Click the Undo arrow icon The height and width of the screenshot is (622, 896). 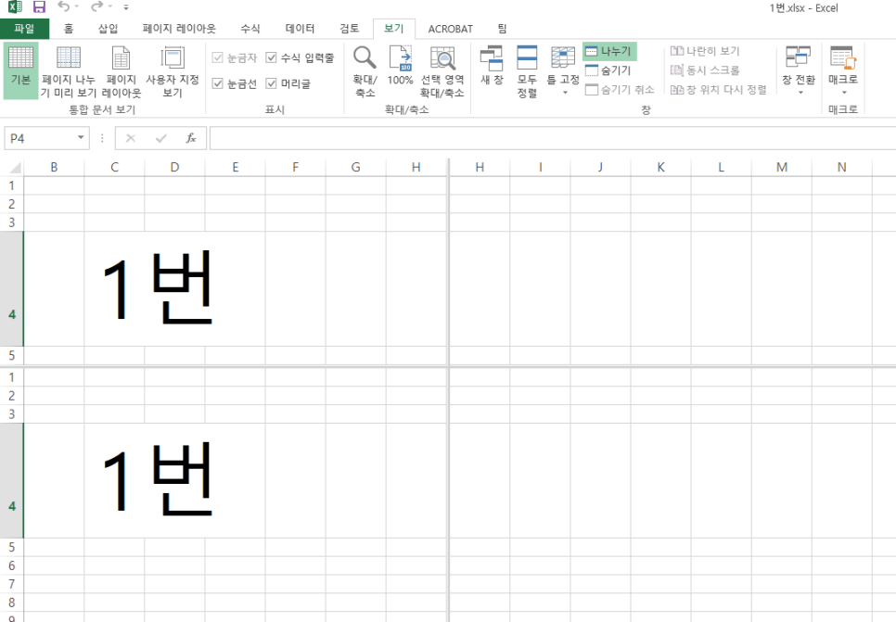tap(63, 6)
